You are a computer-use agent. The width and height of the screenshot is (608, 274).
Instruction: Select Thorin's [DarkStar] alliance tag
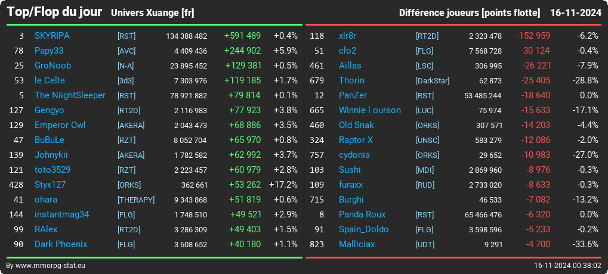[433, 81]
